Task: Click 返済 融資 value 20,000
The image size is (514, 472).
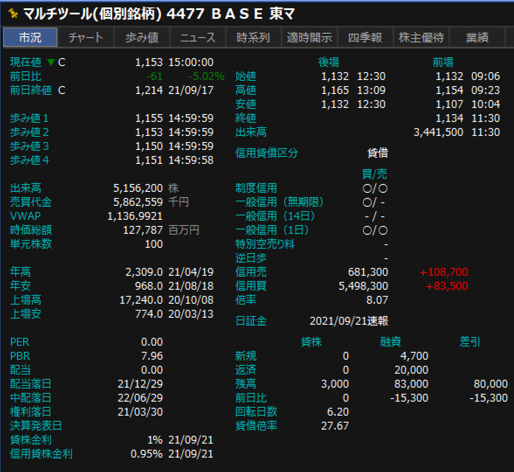Action: coord(411,370)
